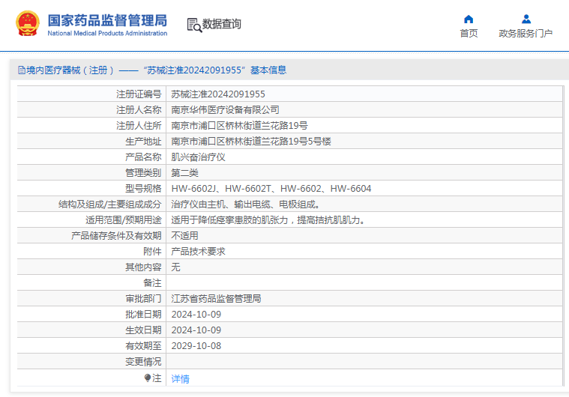The width and height of the screenshot is (569, 397).
Task: Go to 首页 home link
Action: pos(469,34)
